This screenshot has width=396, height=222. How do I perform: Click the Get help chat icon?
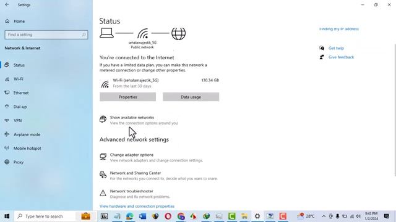(x=322, y=48)
